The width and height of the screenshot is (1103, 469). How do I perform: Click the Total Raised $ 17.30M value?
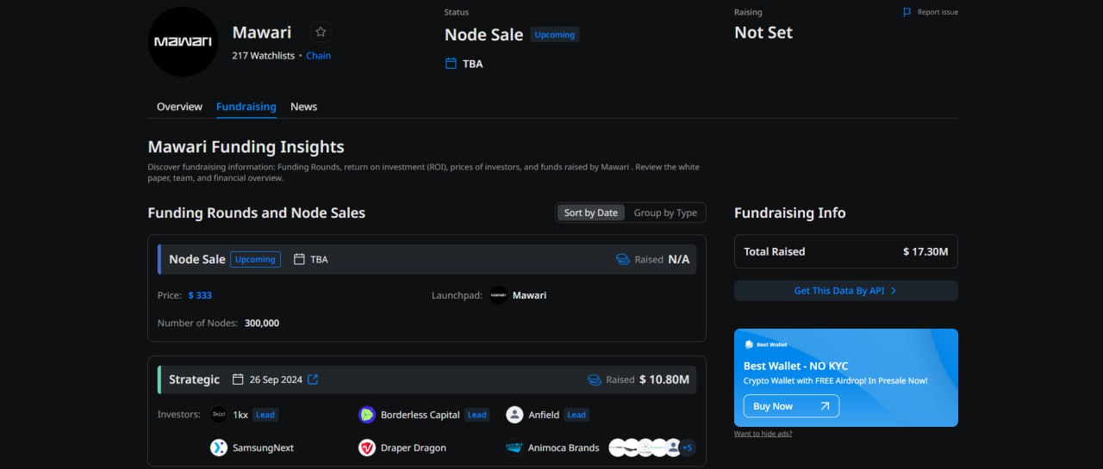tap(925, 251)
